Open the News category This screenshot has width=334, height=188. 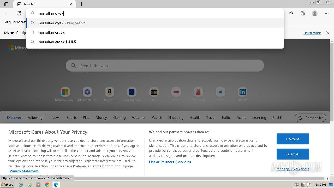pyautogui.click(x=56, y=118)
